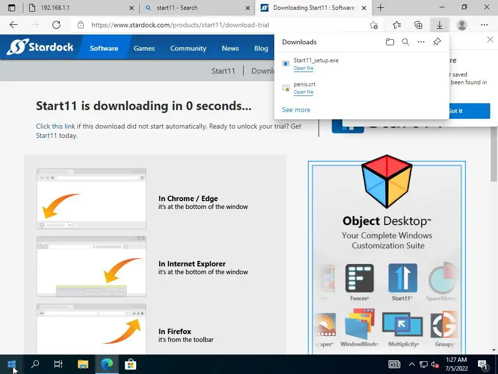Click See more in Downloads panel
Viewport: 498px width, 374px height.
(x=296, y=110)
